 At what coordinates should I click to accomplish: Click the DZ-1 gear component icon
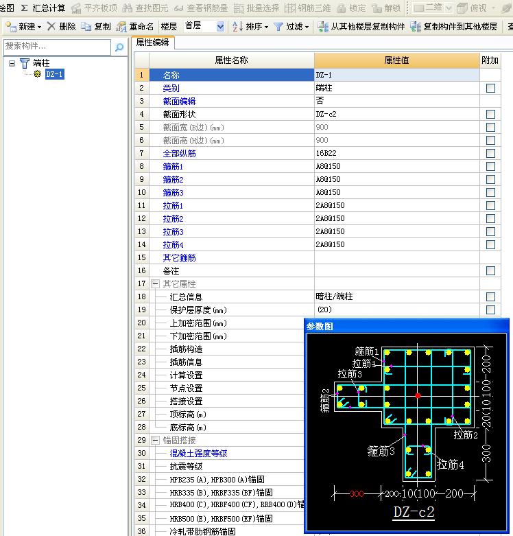[x=37, y=74]
